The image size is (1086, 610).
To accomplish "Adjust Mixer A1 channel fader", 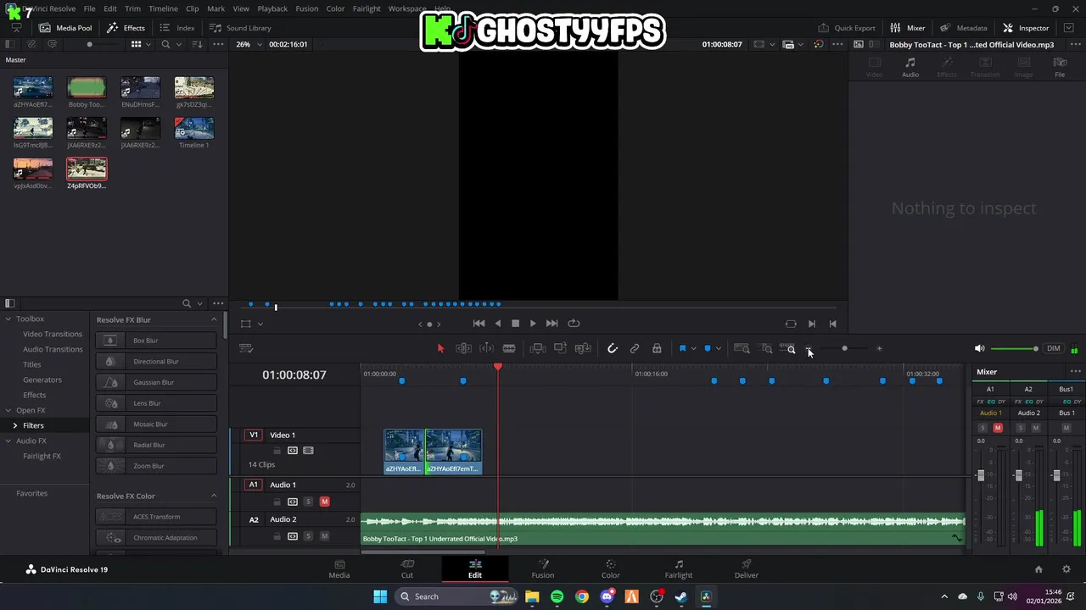I will [981, 475].
